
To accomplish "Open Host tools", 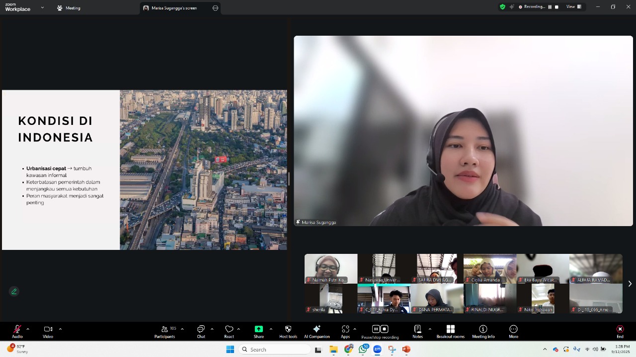I will (288, 332).
